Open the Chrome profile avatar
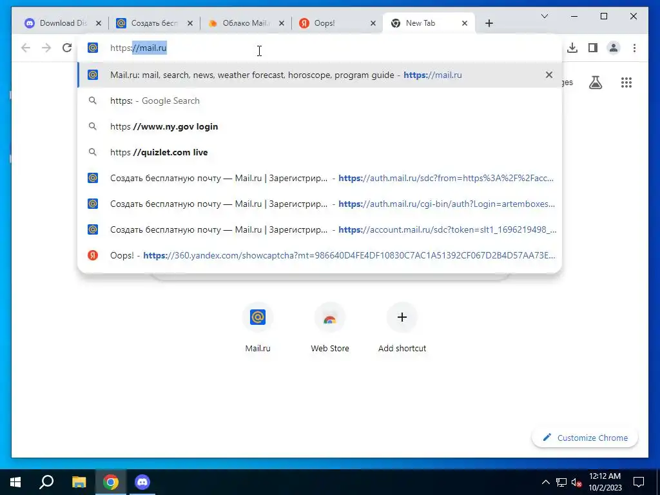 tap(614, 48)
